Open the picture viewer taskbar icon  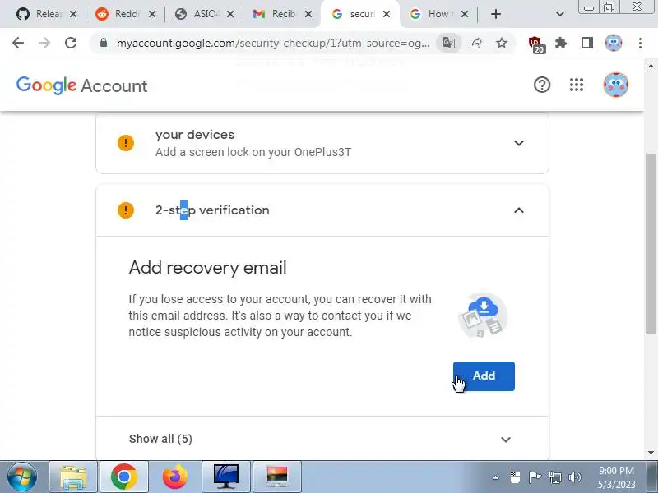click(x=277, y=477)
